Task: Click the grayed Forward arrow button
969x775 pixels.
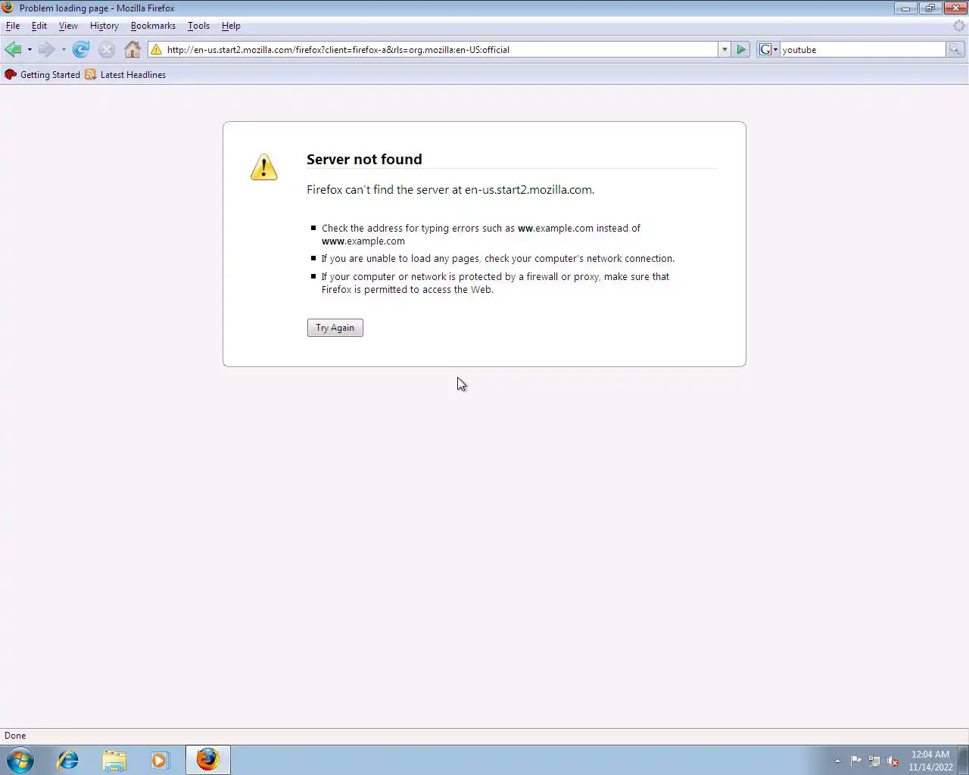Action: click(x=46, y=50)
